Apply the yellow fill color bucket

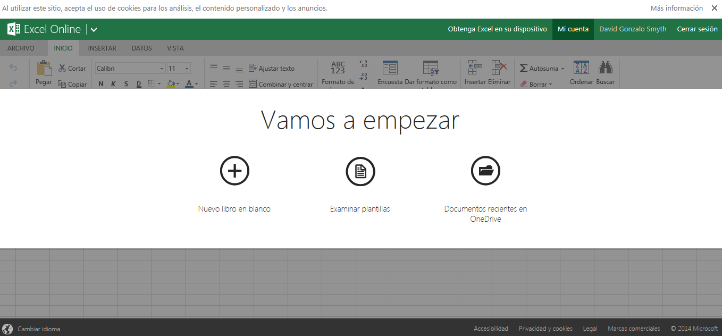tap(171, 83)
